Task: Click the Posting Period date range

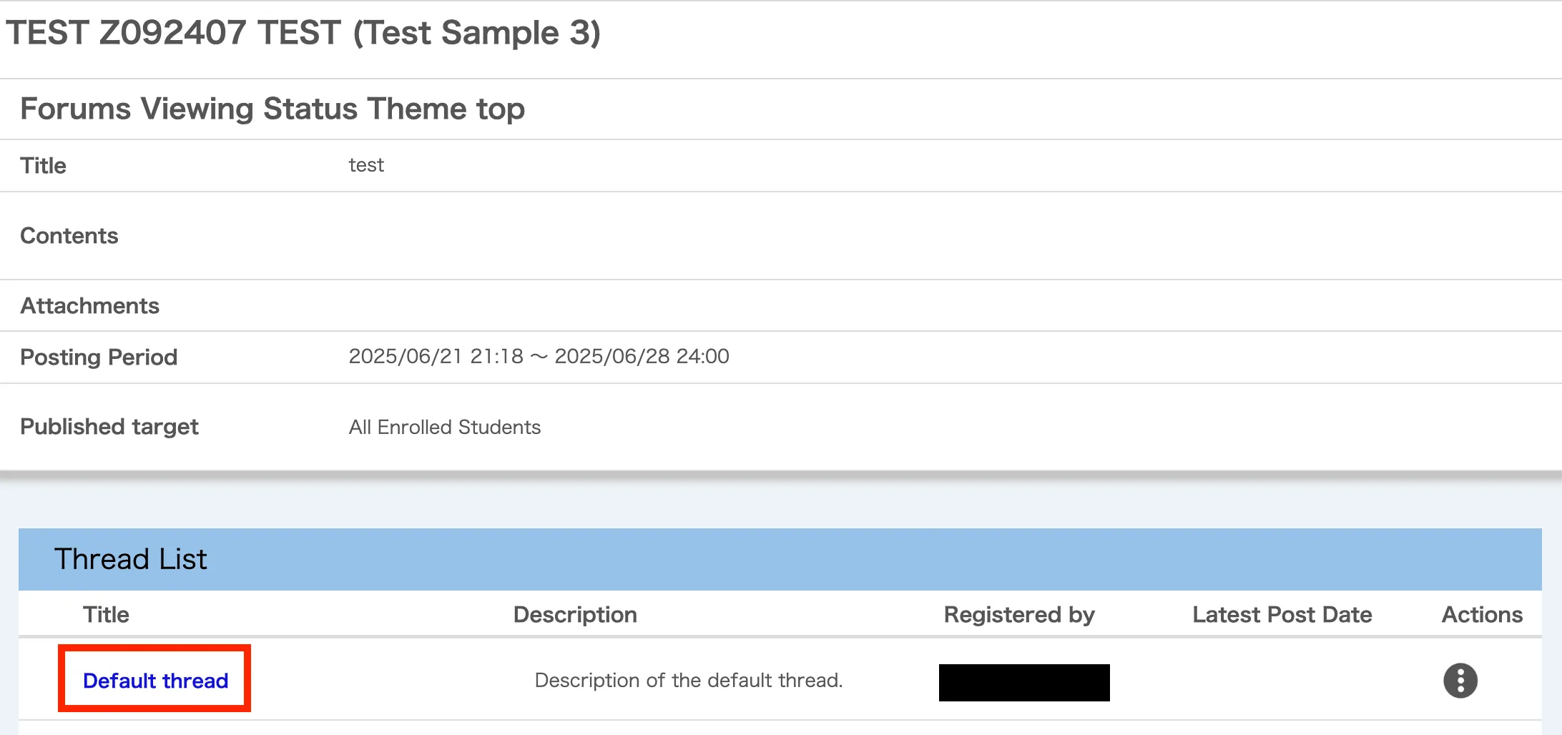Action: click(x=539, y=356)
